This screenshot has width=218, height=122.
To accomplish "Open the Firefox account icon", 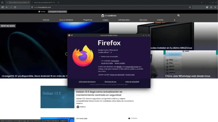I will 207,7.
